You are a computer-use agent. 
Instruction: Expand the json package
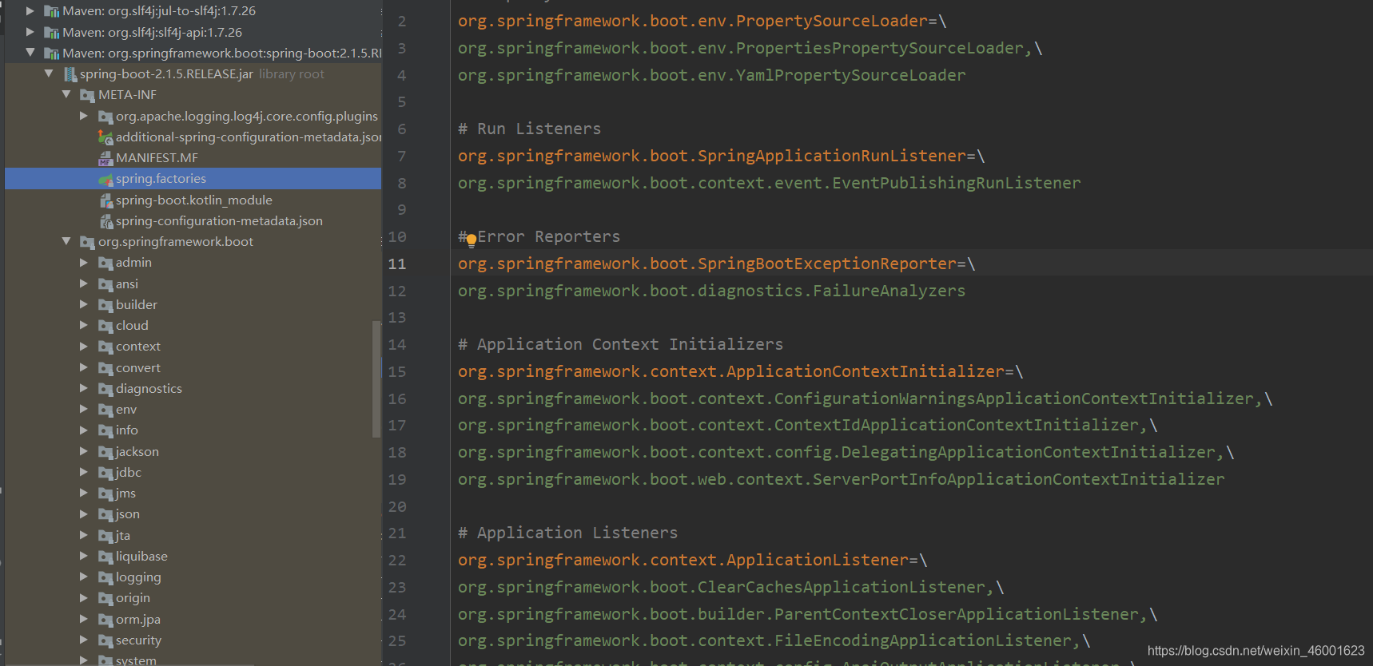tap(84, 513)
